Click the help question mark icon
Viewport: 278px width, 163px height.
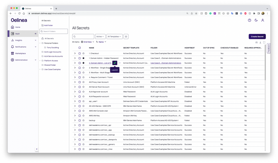coord(249,20)
